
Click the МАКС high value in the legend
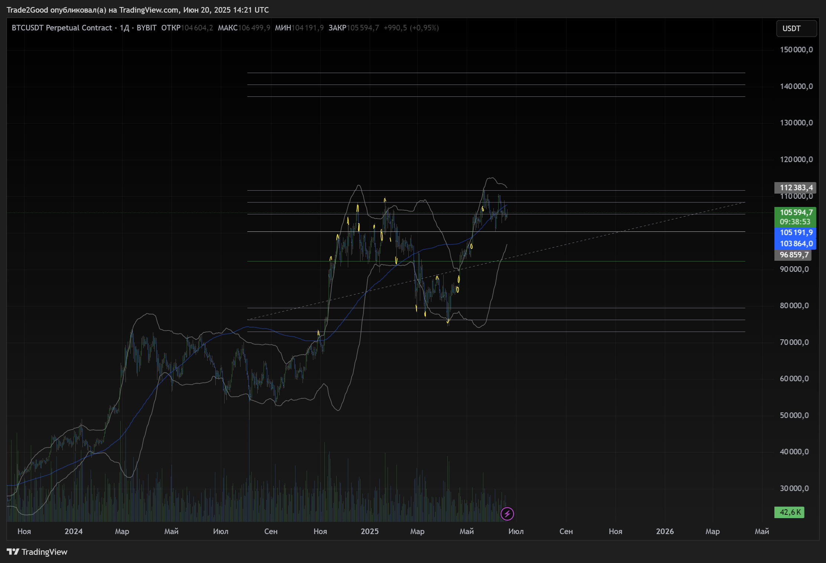(254, 28)
